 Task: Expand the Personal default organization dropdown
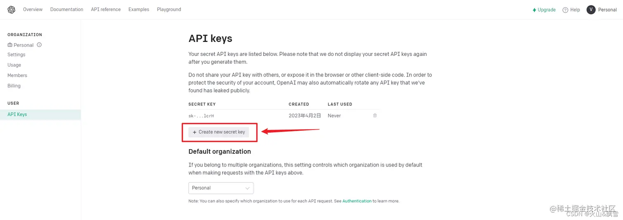(x=221, y=188)
